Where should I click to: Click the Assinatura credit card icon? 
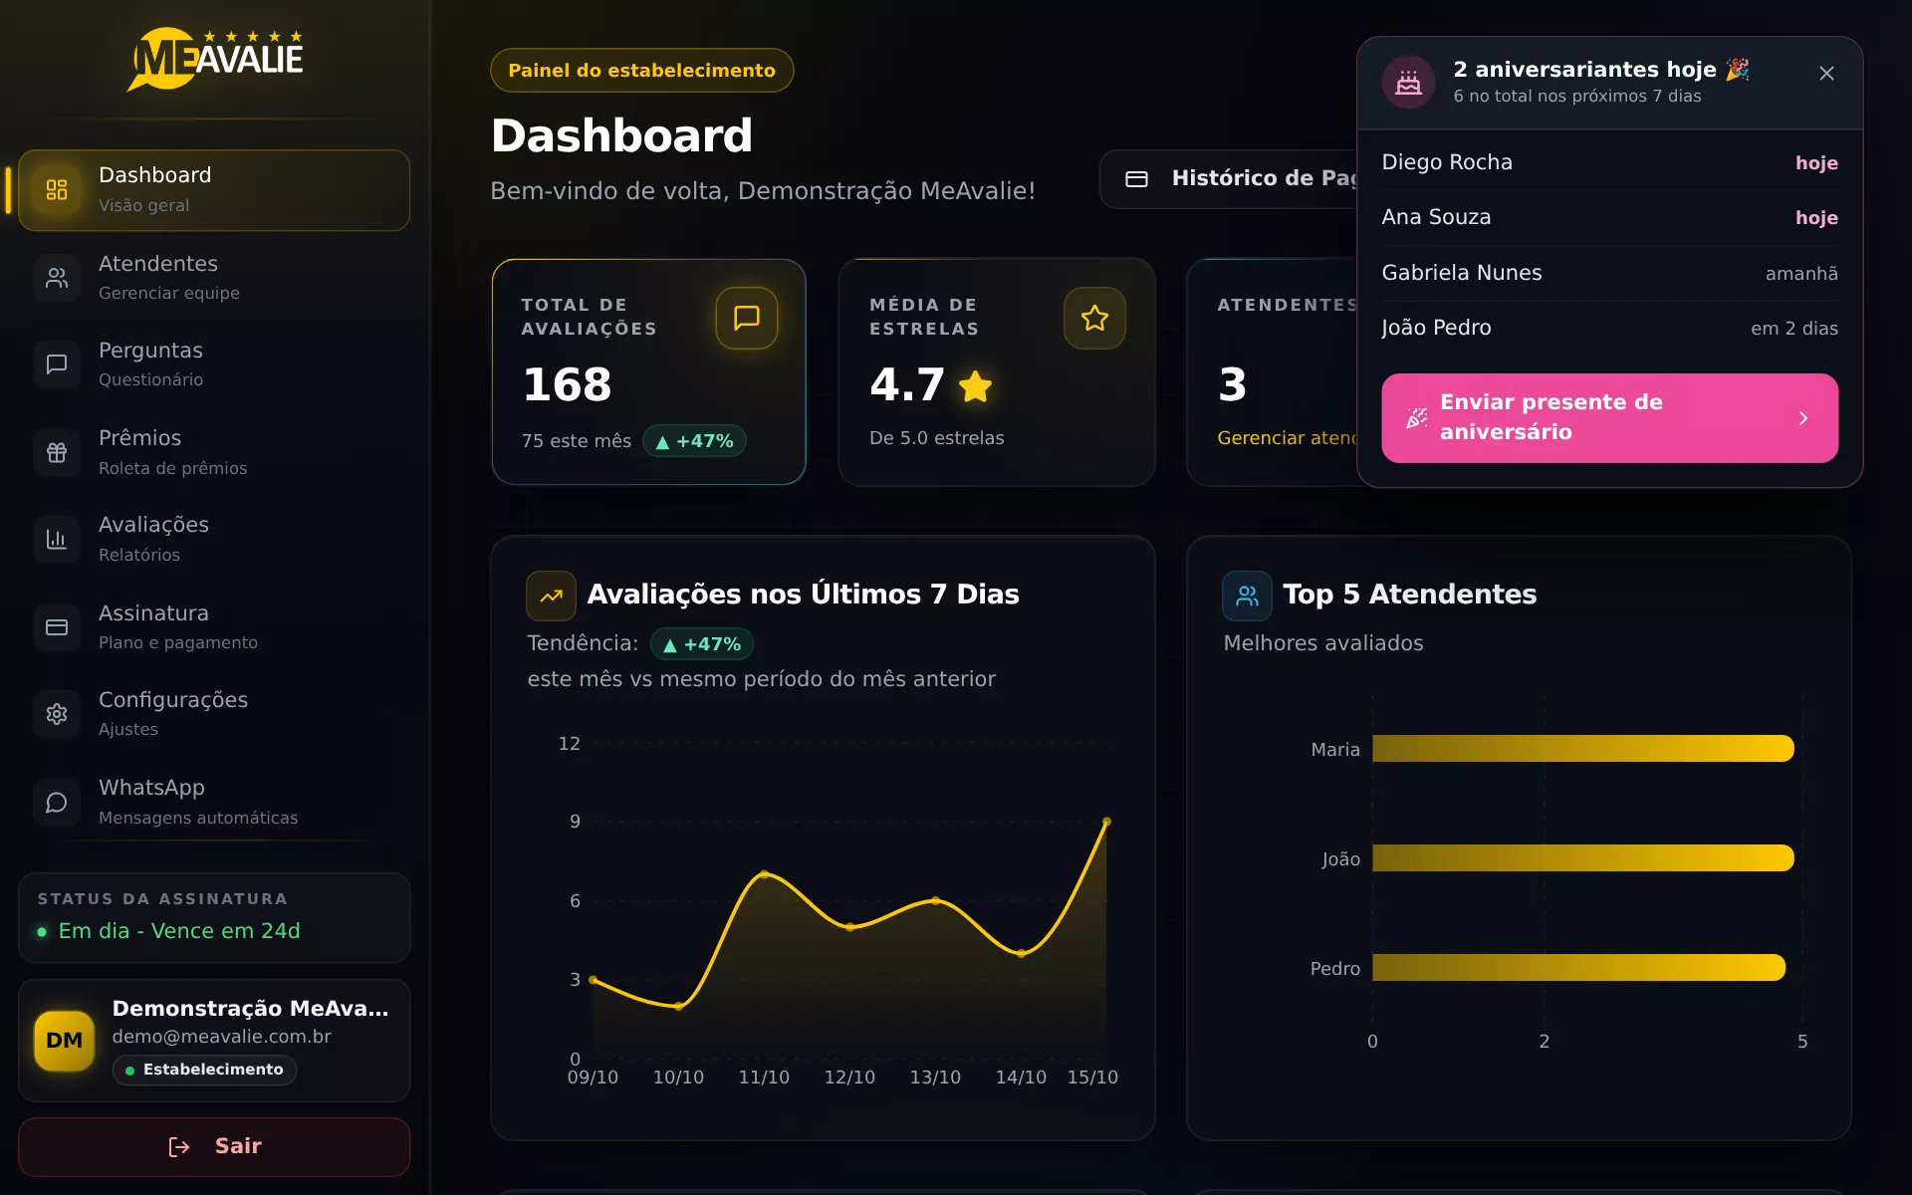coord(57,626)
